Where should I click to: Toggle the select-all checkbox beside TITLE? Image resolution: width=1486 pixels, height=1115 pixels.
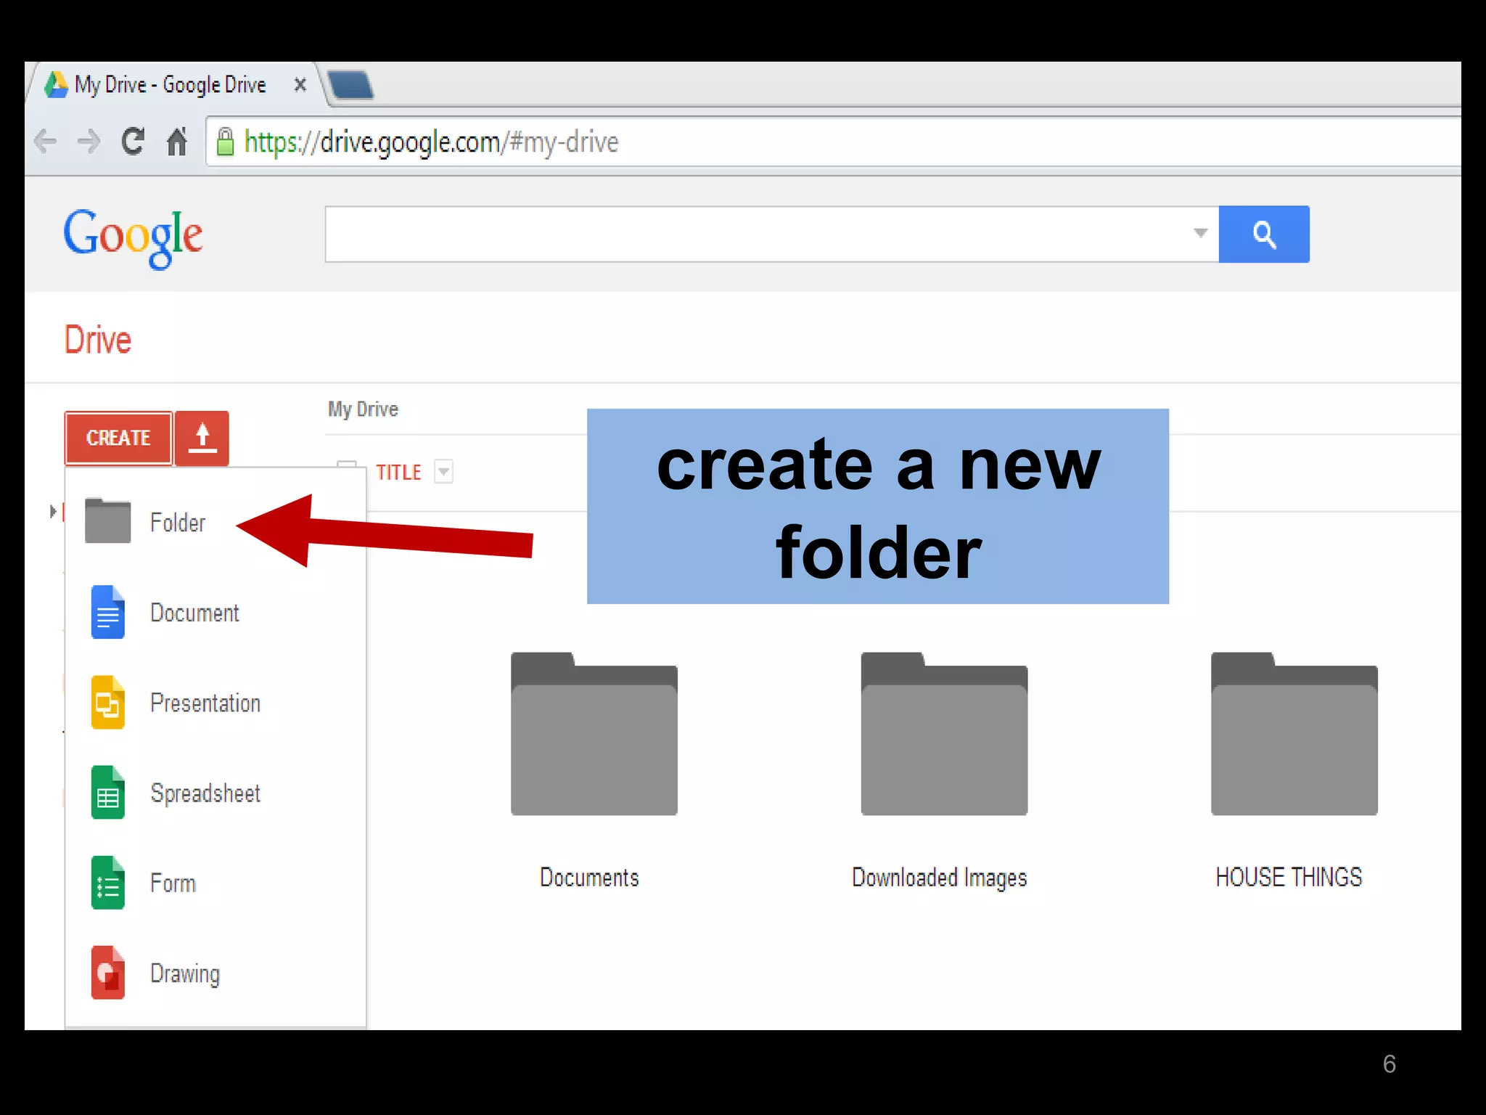pos(347,465)
